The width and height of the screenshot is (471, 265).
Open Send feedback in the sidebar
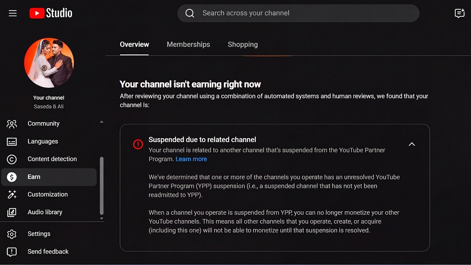[49, 252]
